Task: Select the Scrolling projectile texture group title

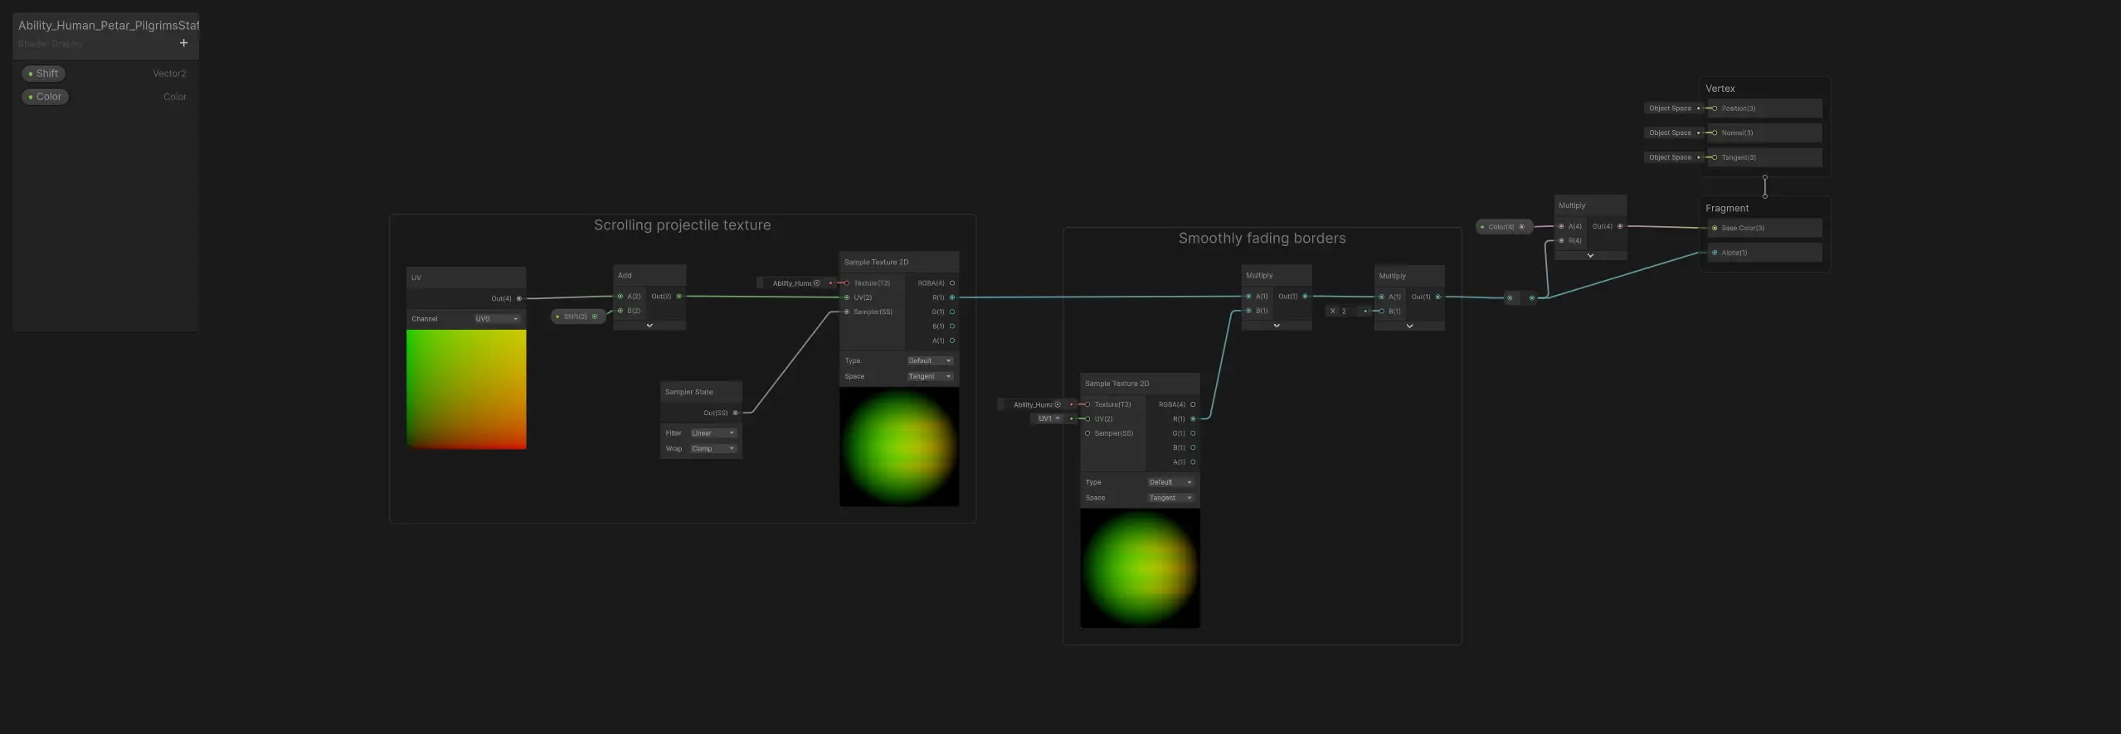Action: [682, 225]
